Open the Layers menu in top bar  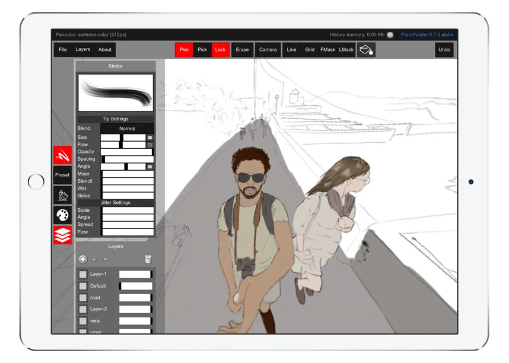click(83, 50)
